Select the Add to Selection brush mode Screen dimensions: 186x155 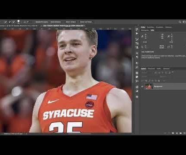[x=9, y=22]
